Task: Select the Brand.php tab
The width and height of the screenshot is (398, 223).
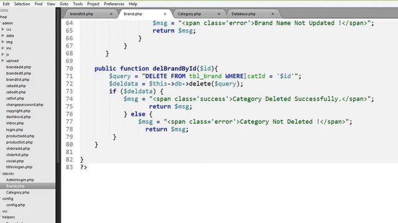Action: click(133, 14)
